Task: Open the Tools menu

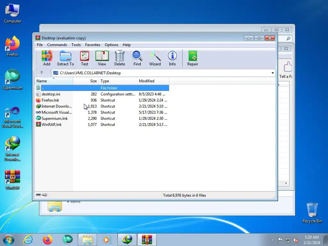Action: click(76, 45)
